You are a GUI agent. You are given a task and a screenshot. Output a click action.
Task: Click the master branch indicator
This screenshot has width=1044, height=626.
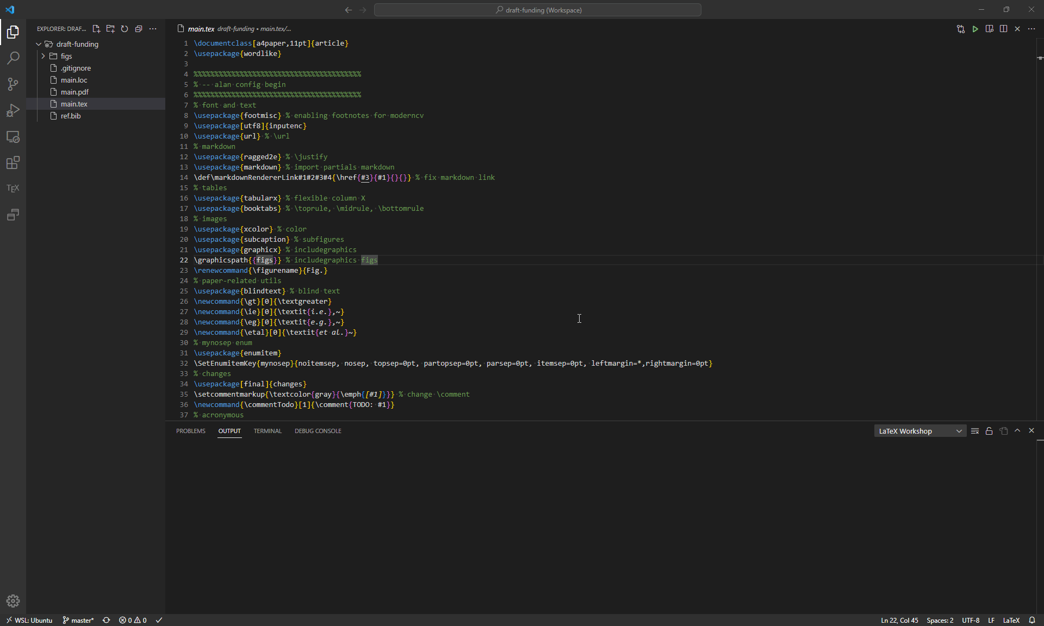78,620
